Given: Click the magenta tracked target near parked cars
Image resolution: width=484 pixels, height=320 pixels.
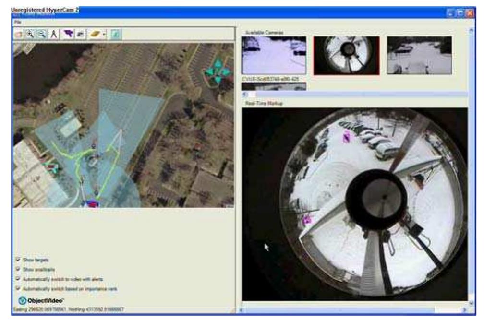Looking at the screenshot, I should click(347, 137).
